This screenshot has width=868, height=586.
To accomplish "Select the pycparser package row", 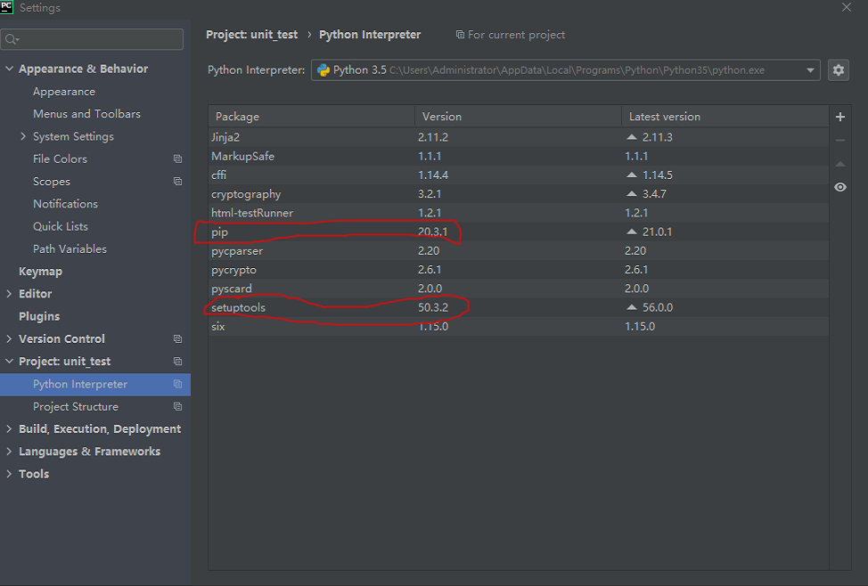I will coord(518,250).
